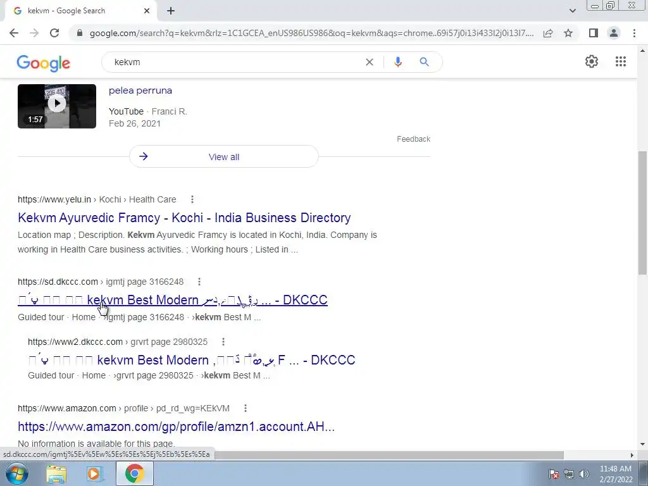Open options menu for amazon.com result
This screenshot has width=648, height=486.
coord(246,408)
